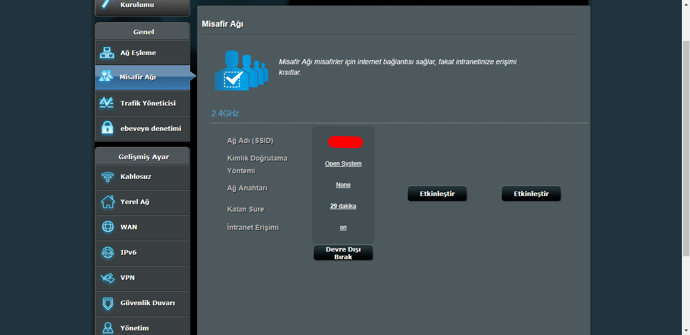Click the Genel section header
690x335 pixels.
click(144, 32)
